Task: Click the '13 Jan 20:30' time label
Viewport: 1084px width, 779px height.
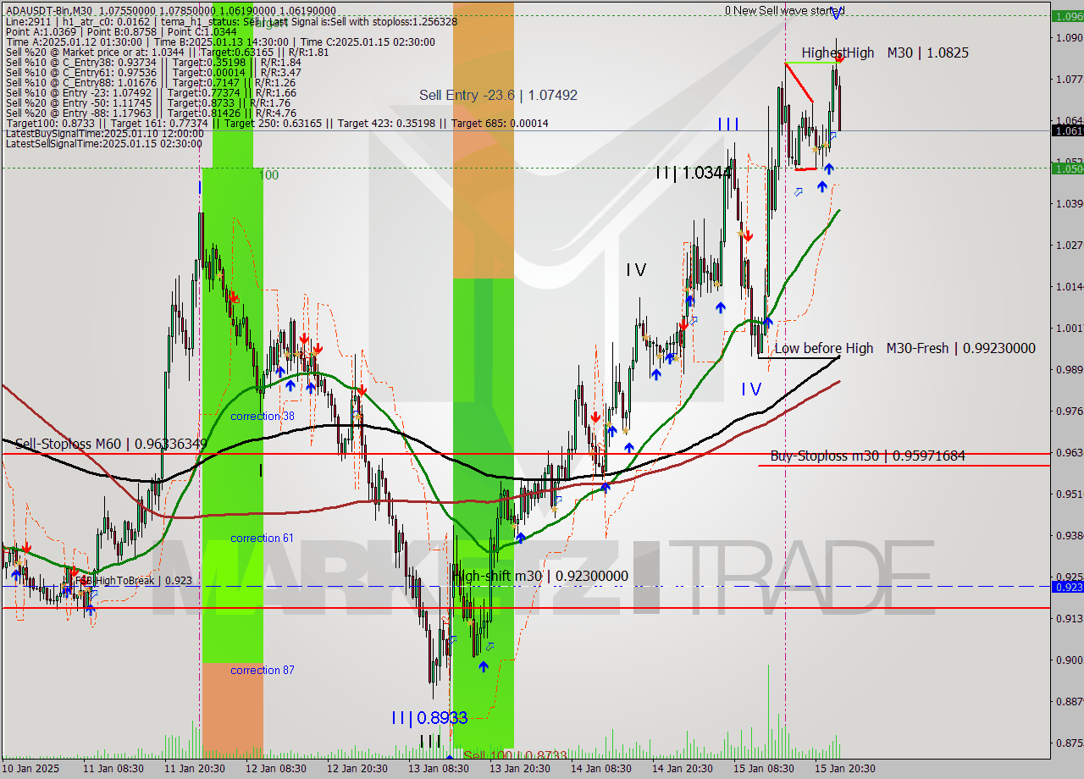Action: 519,769
